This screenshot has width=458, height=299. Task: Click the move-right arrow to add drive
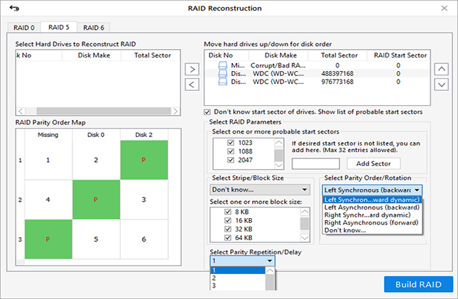click(x=192, y=69)
